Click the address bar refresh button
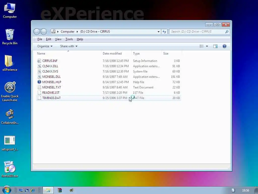The width and height of the screenshot is (258, 194). click(164, 32)
